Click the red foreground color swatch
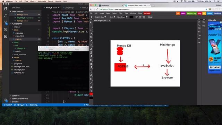This screenshot has width=222, height=125. coord(91,94)
